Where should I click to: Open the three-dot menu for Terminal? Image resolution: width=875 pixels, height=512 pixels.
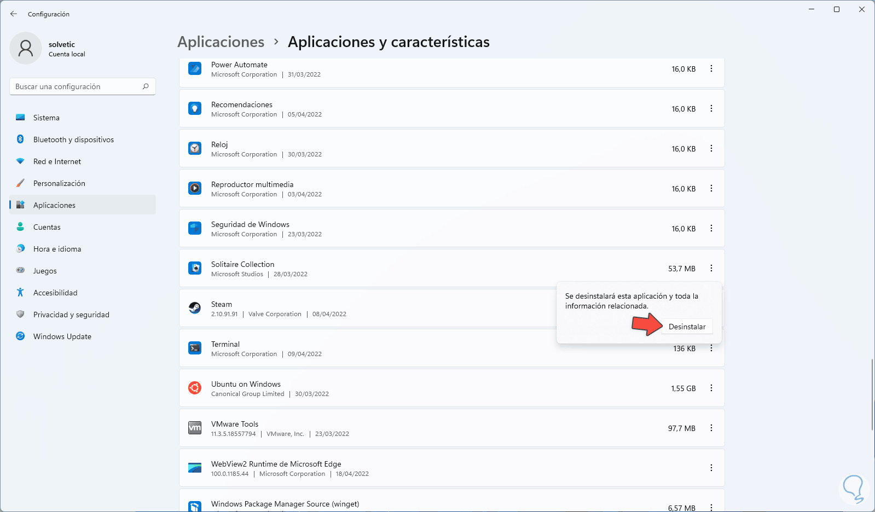pyautogui.click(x=711, y=348)
